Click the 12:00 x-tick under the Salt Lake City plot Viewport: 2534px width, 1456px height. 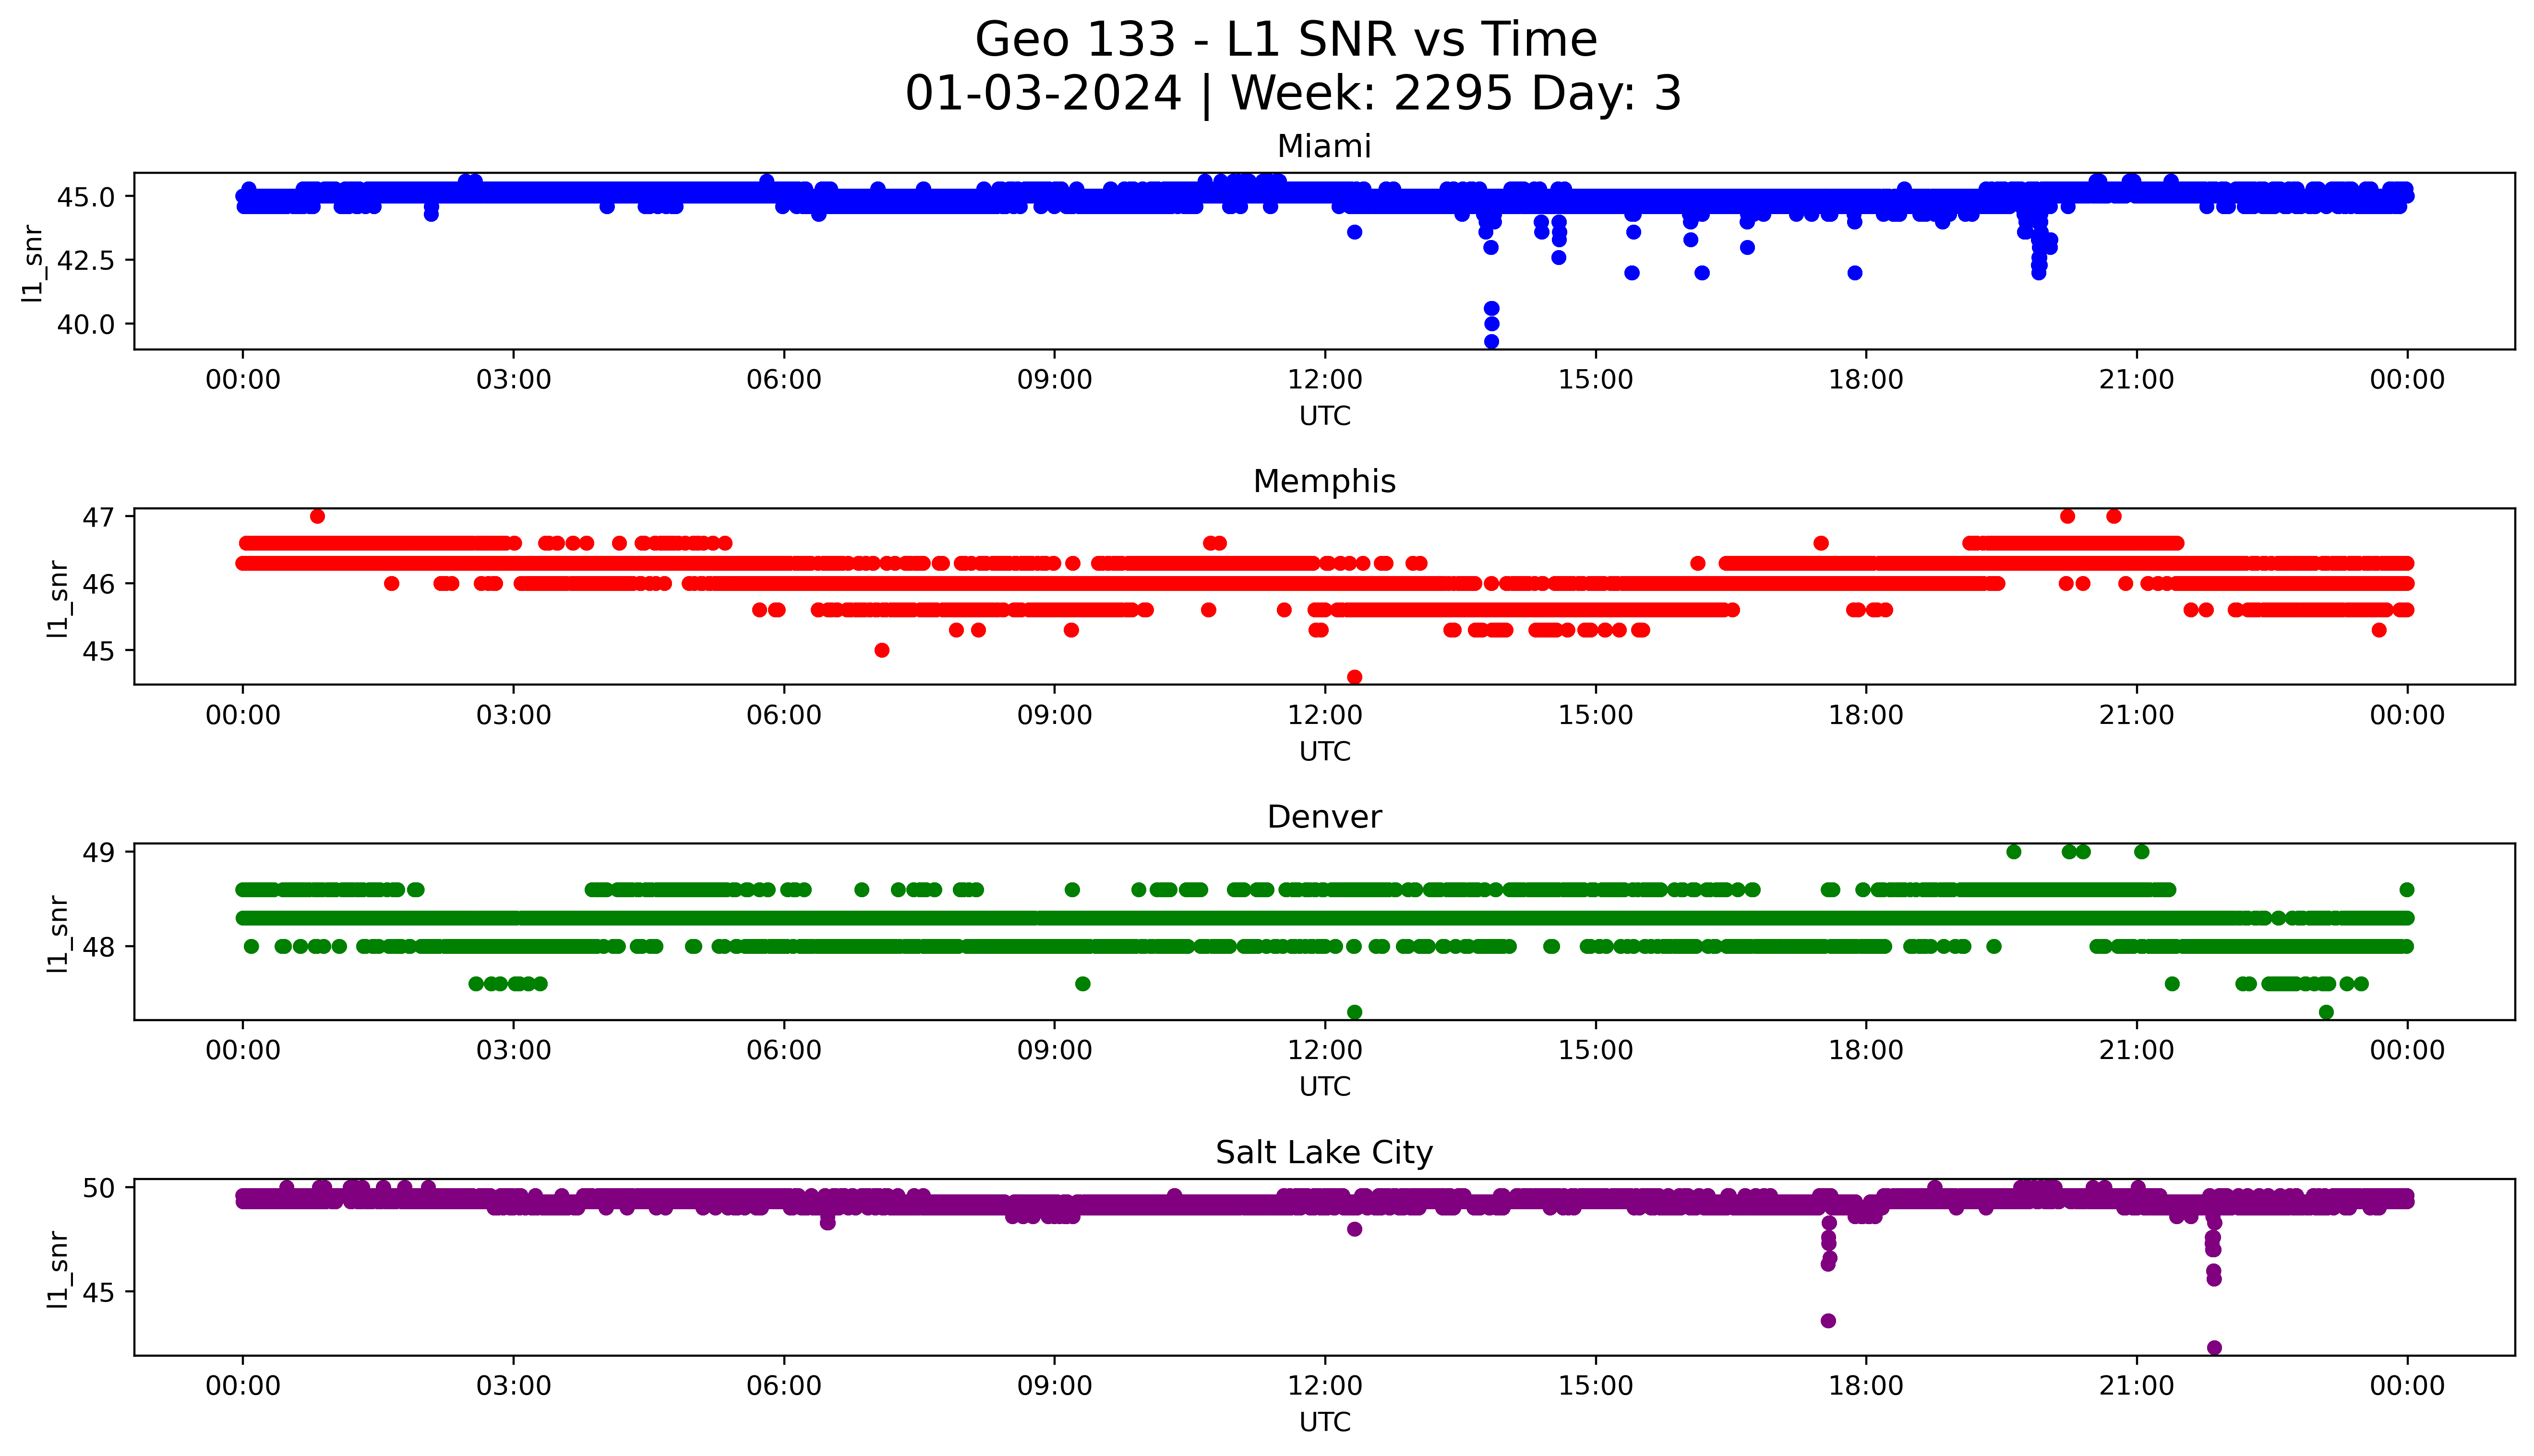[1324, 1386]
